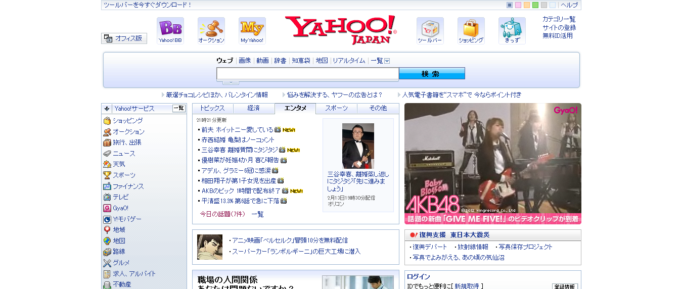
Task: Click the 天気 sidebar icon
Action: click(x=107, y=164)
